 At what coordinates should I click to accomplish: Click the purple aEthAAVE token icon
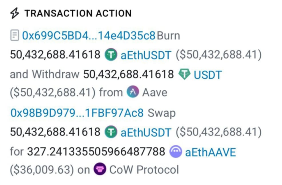point(175,151)
